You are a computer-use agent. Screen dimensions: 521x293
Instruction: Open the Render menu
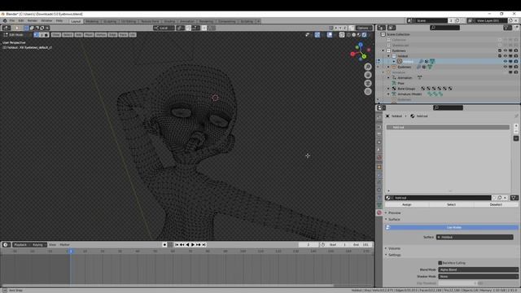coord(33,20)
